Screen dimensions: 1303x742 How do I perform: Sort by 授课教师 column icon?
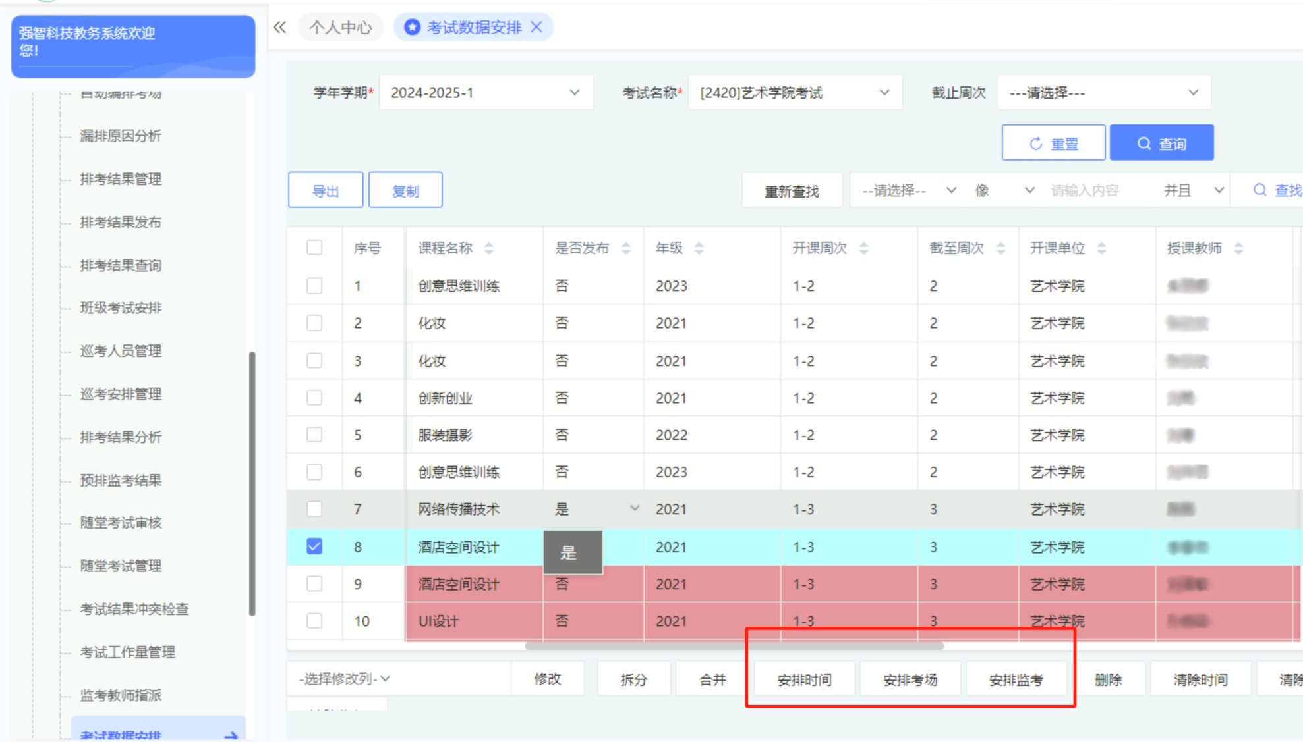pos(1238,248)
